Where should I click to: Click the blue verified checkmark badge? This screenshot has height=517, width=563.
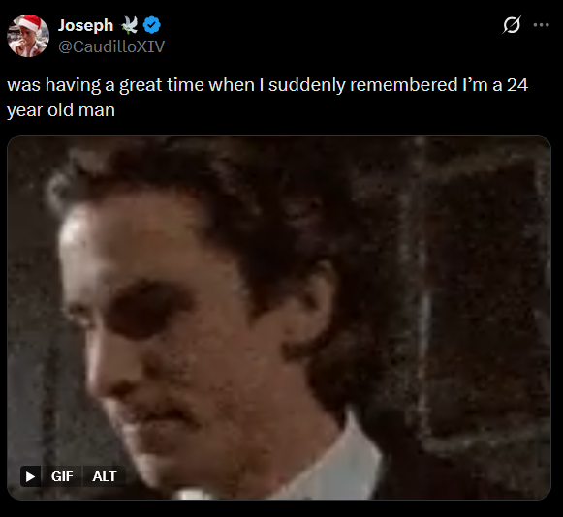152,25
